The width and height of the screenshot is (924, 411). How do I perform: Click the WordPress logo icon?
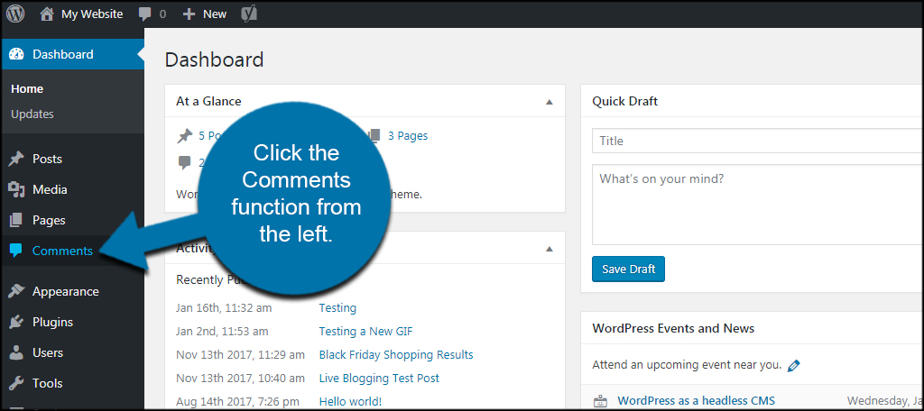pos(15,14)
